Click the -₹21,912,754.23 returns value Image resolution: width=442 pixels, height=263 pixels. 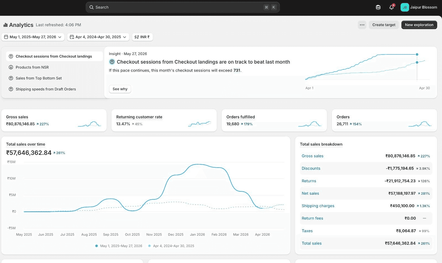pos(400,181)
